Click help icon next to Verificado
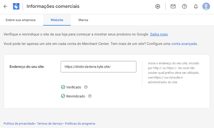The width and height of the screenshot is (214, 128). click(x=86, y=87)
